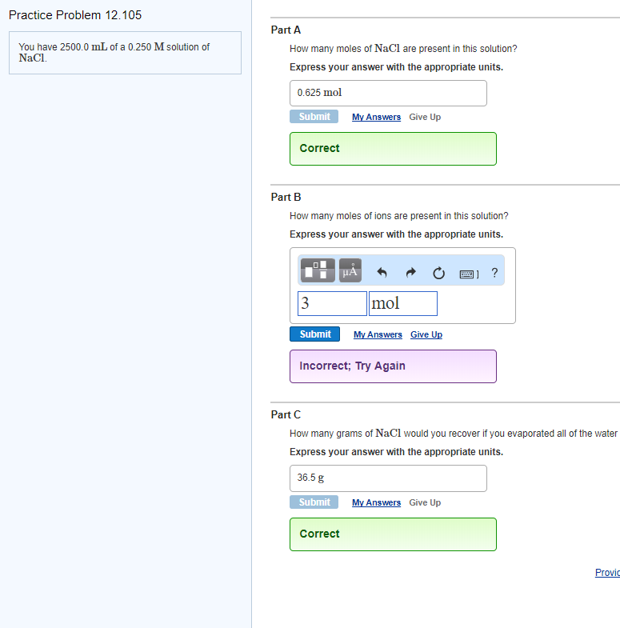Click the disabled Submit button in Part C
The image size is (620, 628).
click(314, 502)
